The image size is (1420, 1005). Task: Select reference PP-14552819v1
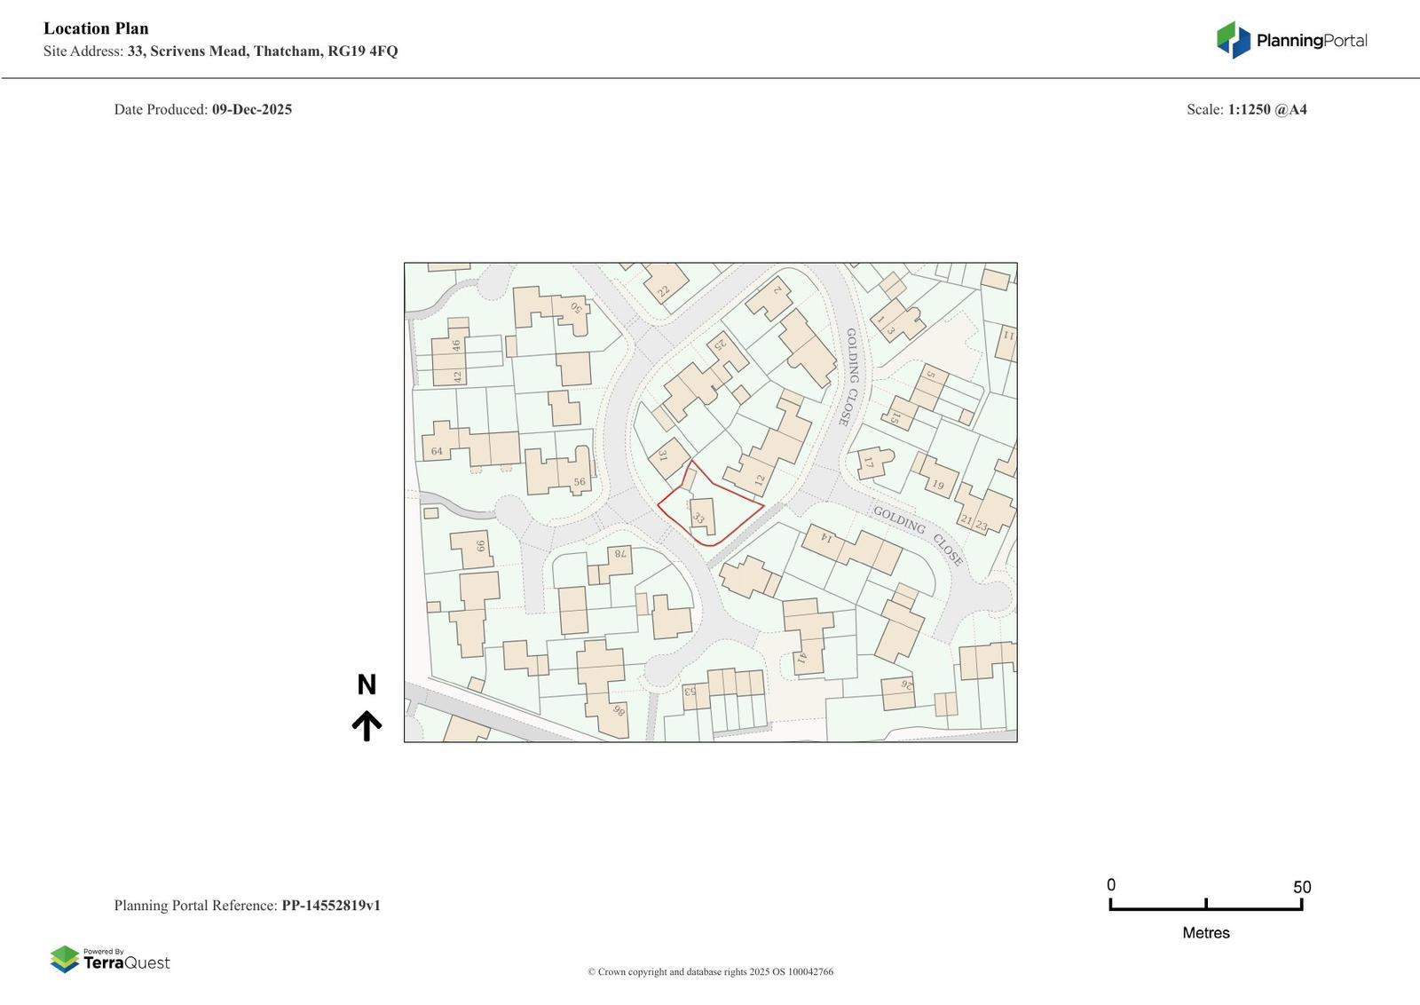(x=331, y=906)
